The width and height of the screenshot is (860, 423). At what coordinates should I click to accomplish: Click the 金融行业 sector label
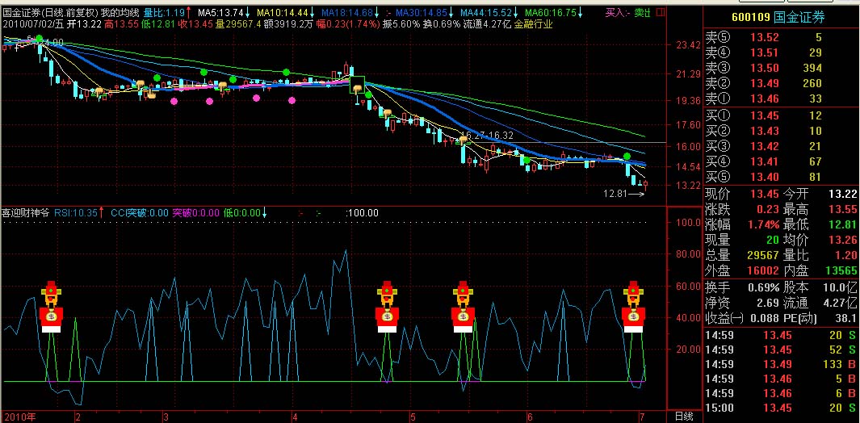tap(533, 23)
